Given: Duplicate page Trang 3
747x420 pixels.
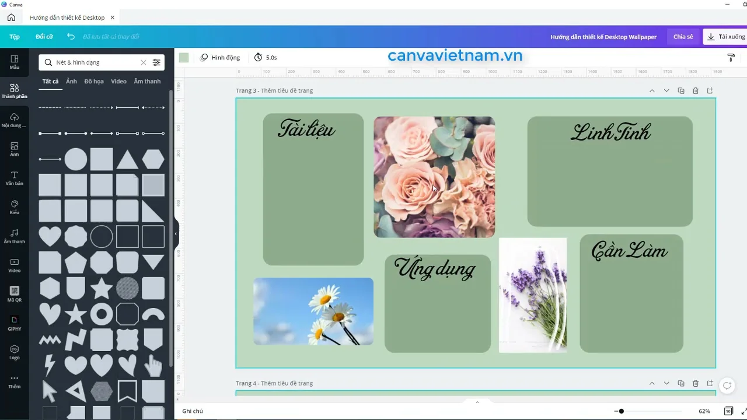Looking at the screenshot, I should (x=681, y=90).
